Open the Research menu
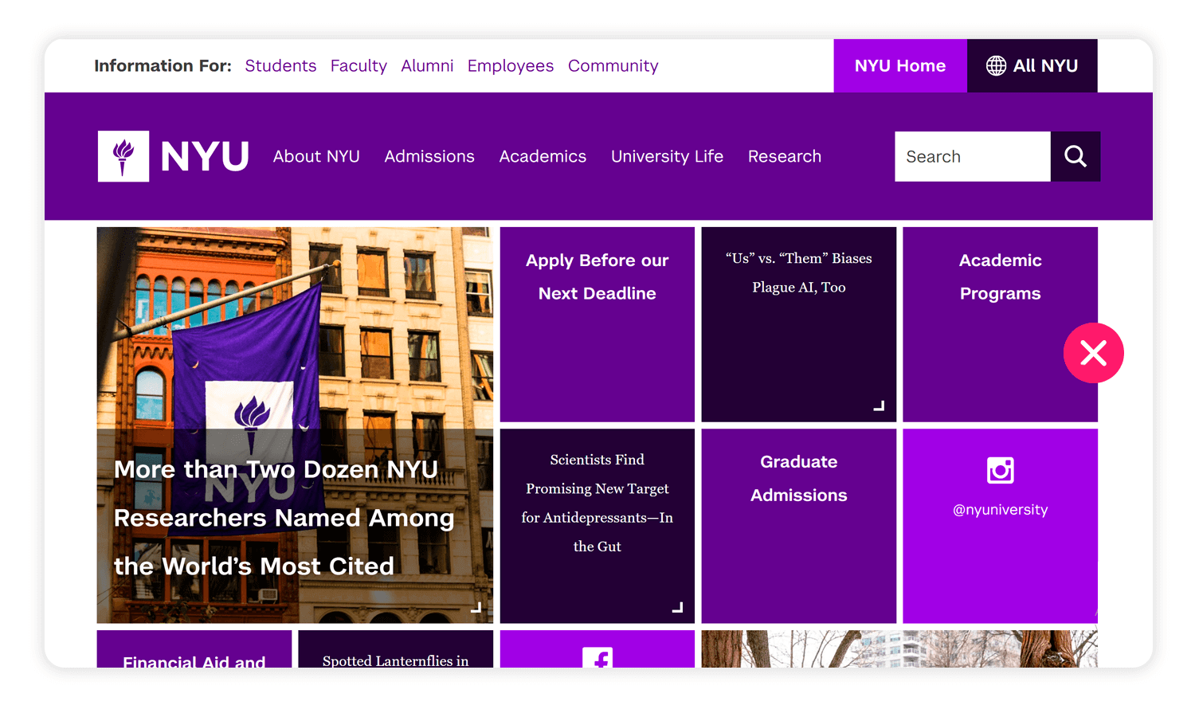1195x717 pixels. coord(785,156)
